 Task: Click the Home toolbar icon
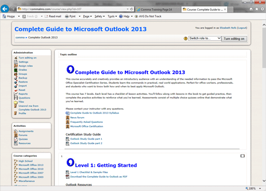[x=4, y=16]
